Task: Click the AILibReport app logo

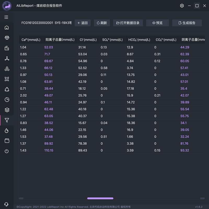Action: pyautogui.click(x=7, y=6)
